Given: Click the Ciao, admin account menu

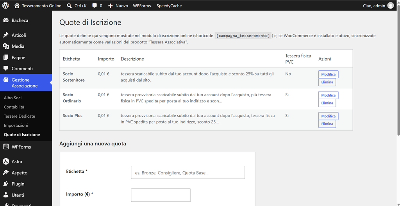Looking at the screenshot, I should [374, 5].
